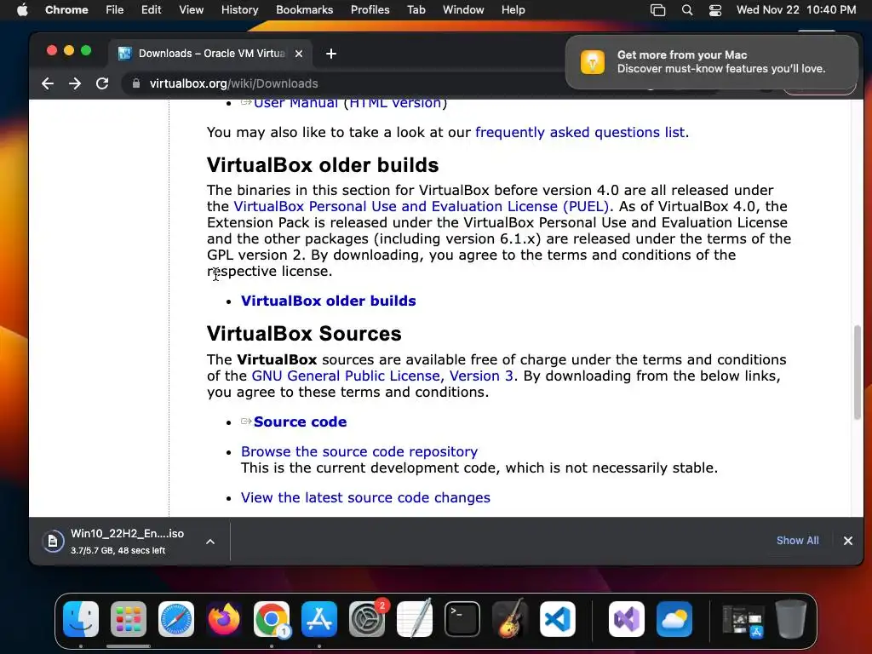Browse the source code repository link
Screen dimensions: 872x654
pos(359,451)
